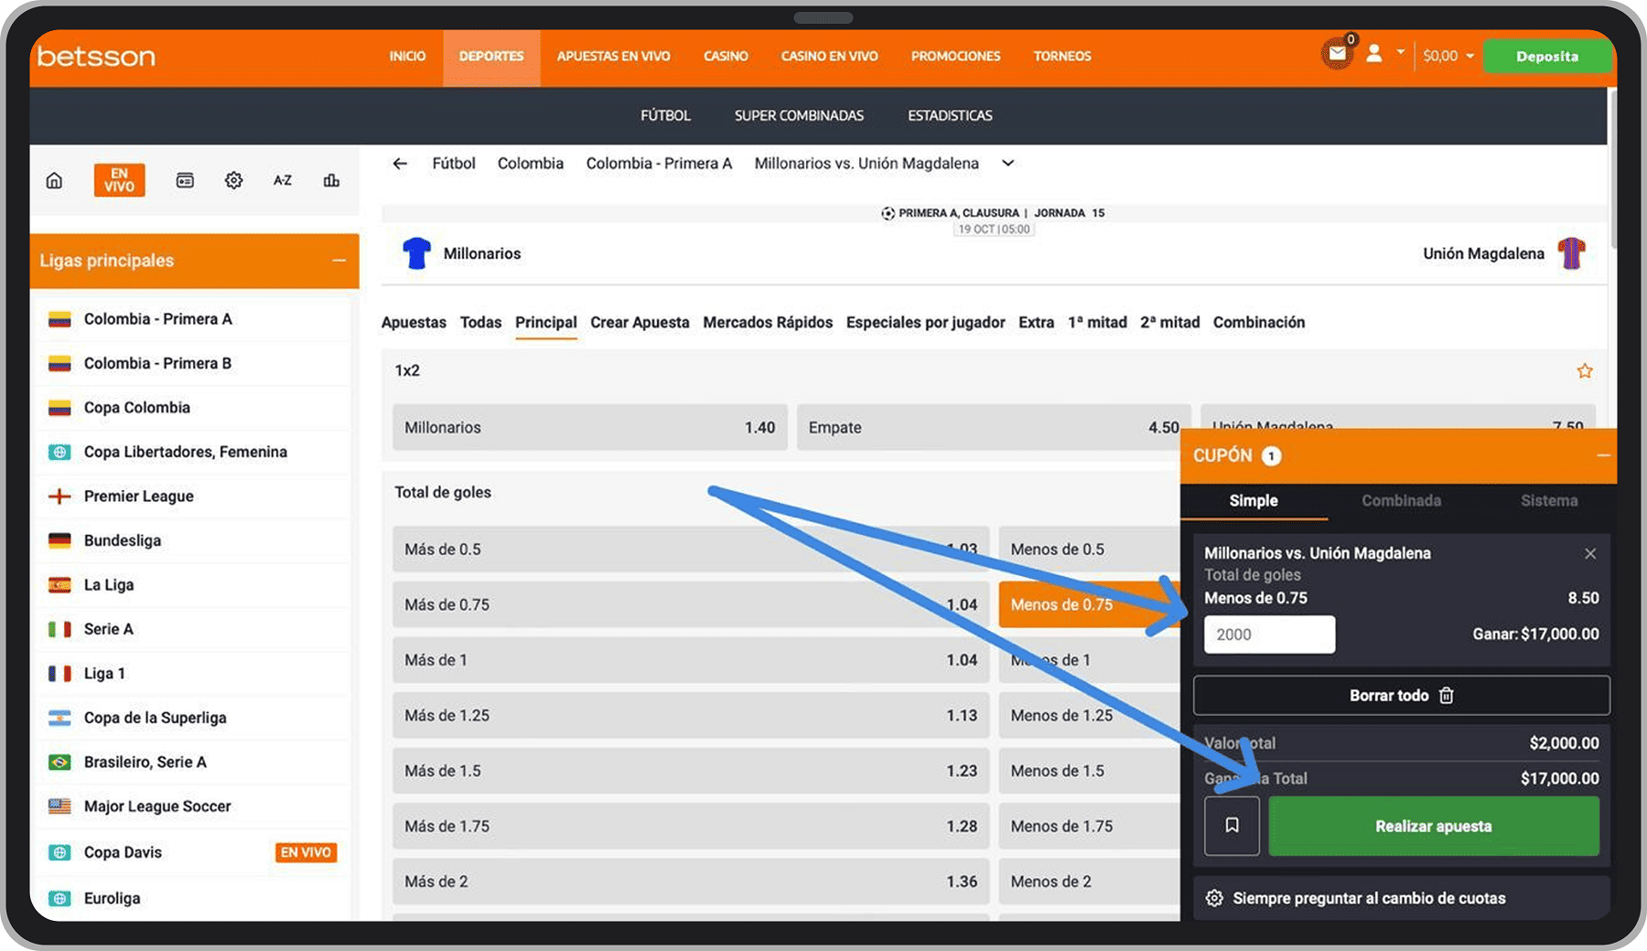Viewport: 1647px width, 951px height.
Task: Open the account dropdown arrow
Action: coord(1400,53)
